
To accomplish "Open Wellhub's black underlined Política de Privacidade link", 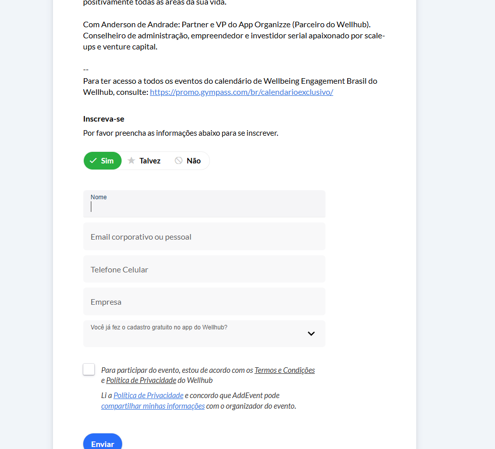I will (x=141, y=380).
